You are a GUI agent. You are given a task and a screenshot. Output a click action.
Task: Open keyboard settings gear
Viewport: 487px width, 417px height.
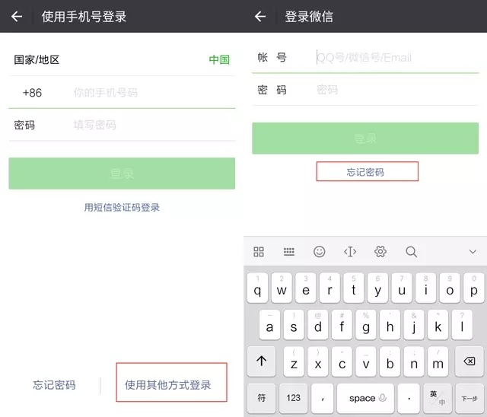click(380, 252)
